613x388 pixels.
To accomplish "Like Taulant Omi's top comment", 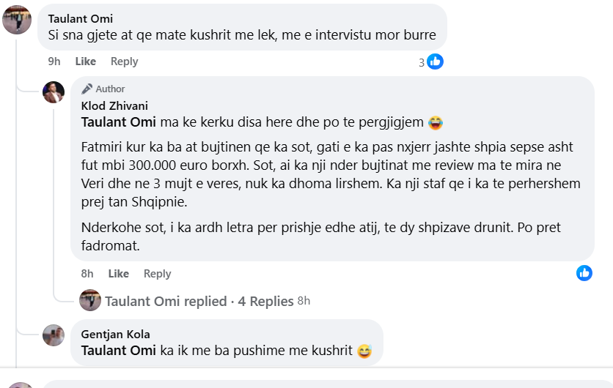I will (x=86, y=61).
